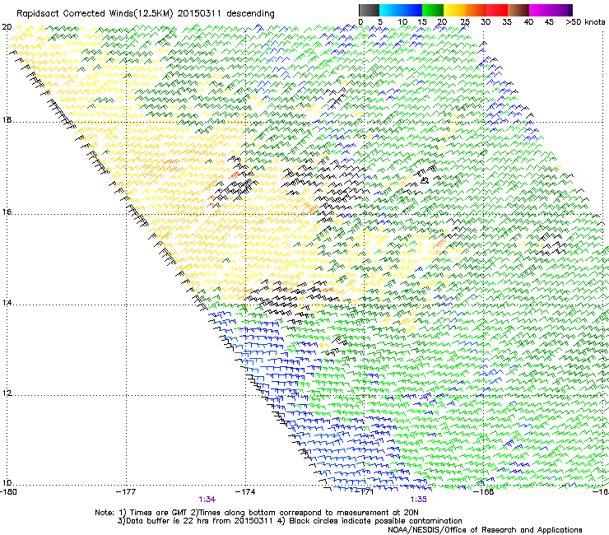The width and height of the screenshot is (609, 535).
Task: Click the latitude label '12' on left axis
Action: pyautogui.click(x=7, y=393)
